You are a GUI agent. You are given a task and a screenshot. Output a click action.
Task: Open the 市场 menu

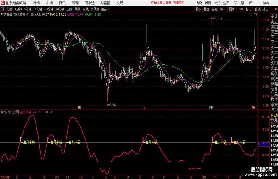(x=49, y=3)
